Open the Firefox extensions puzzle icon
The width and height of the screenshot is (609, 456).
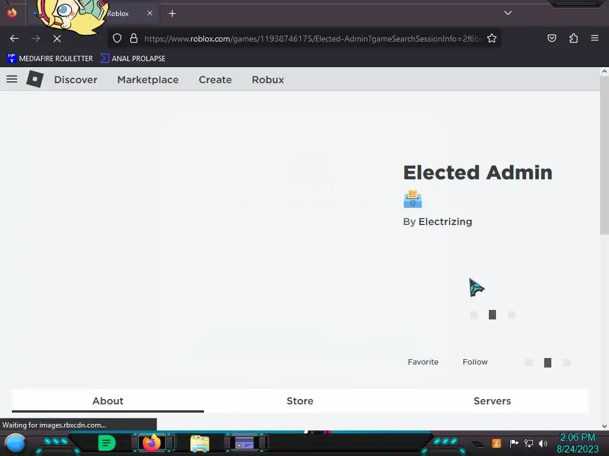(x=573, y=38)
